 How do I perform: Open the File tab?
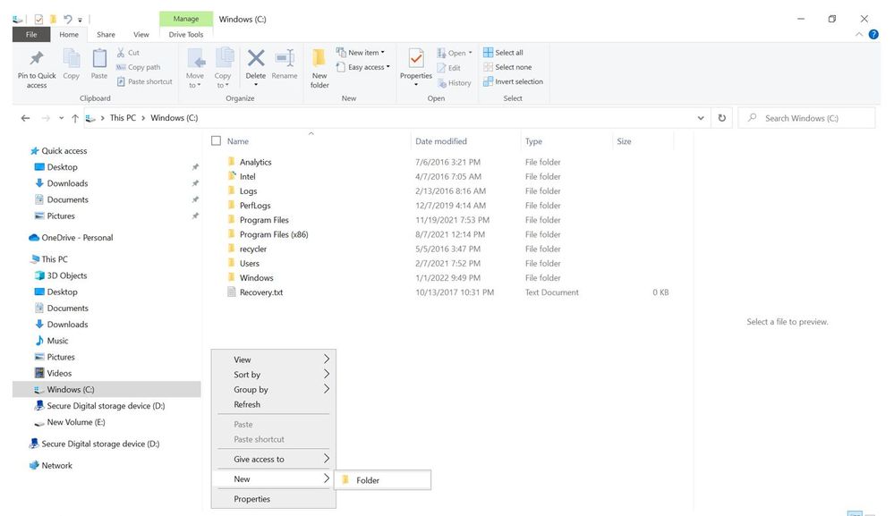[x=31, y=34]
